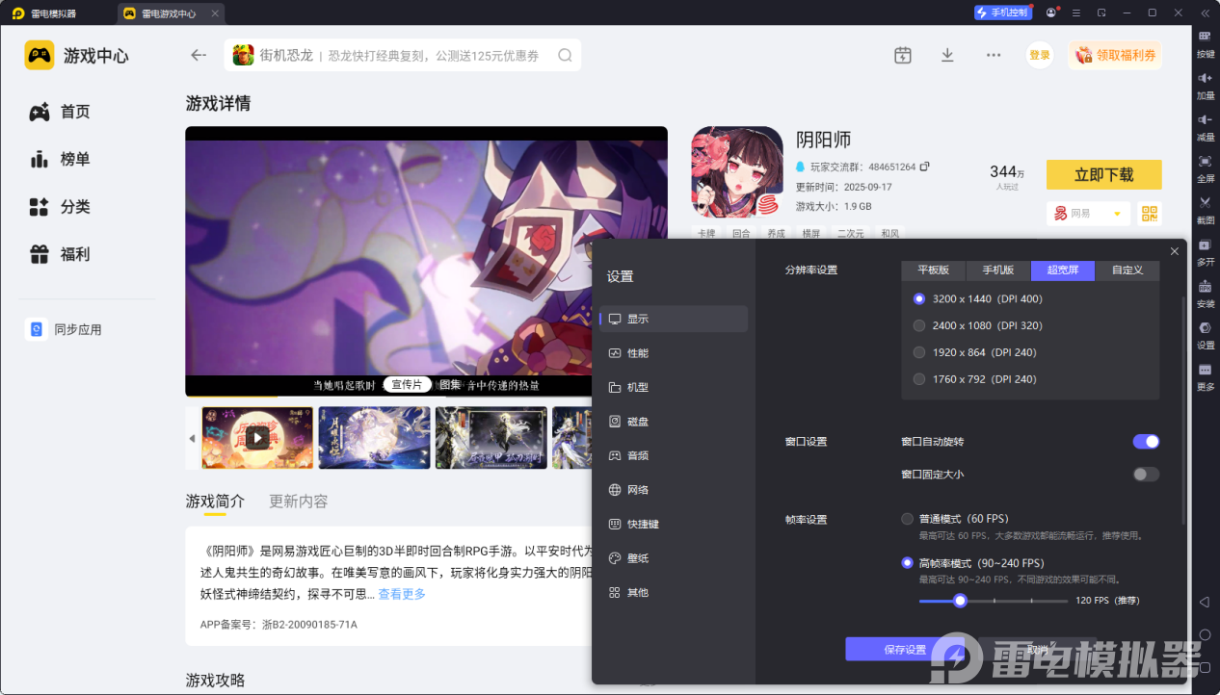Open the 更新内容 tab
Image resolution: width=1220 pixels, height=695 pixels.
pos(296,501)
